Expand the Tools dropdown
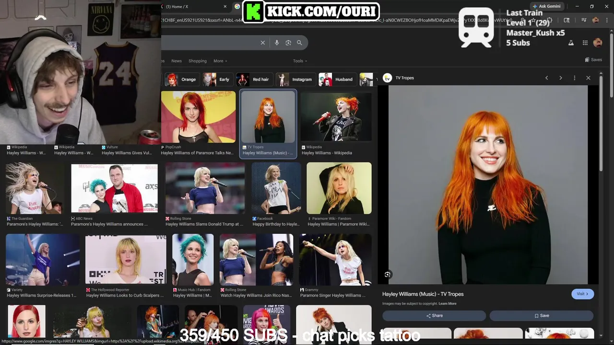614x345 pixels. click(x=300, y=61)
